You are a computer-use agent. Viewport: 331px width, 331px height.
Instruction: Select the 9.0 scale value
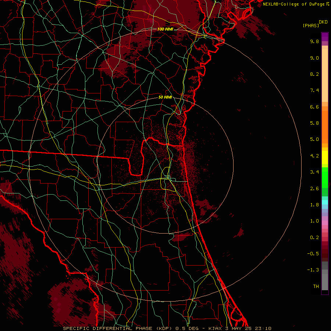(314, 58)
